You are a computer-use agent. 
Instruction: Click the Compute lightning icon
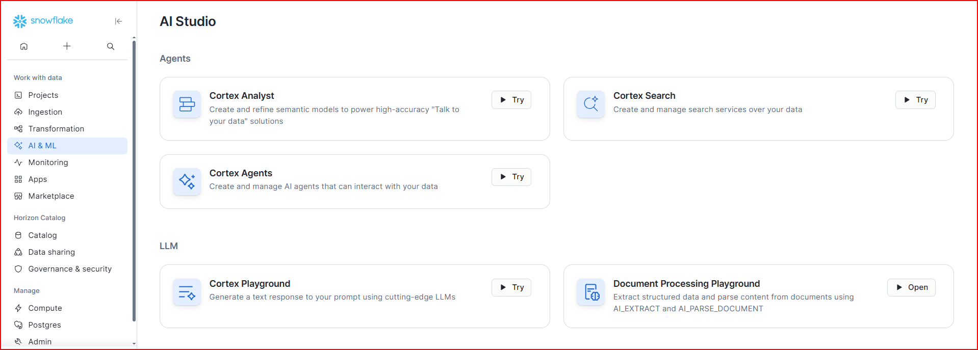(x=18, y=308)
